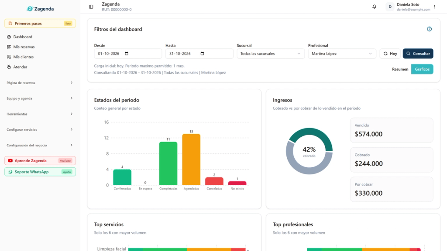
Task: Click the Canceladas bar in chart
Action: click(214, 181)
